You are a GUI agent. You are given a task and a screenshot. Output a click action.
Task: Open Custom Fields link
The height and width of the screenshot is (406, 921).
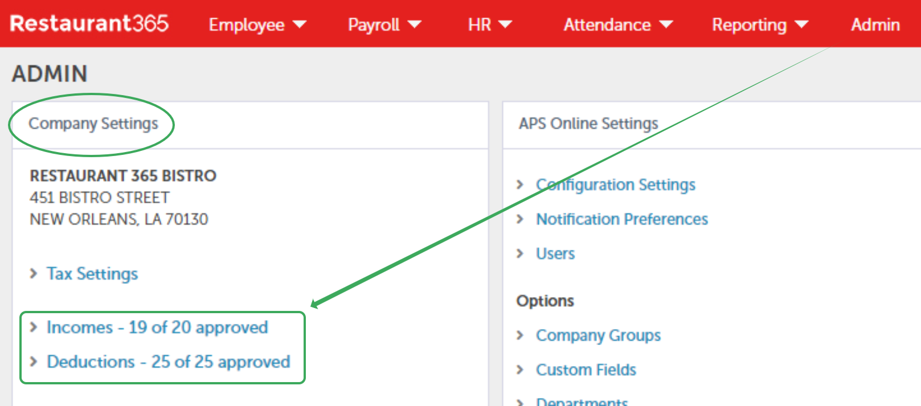click(586, 370)
